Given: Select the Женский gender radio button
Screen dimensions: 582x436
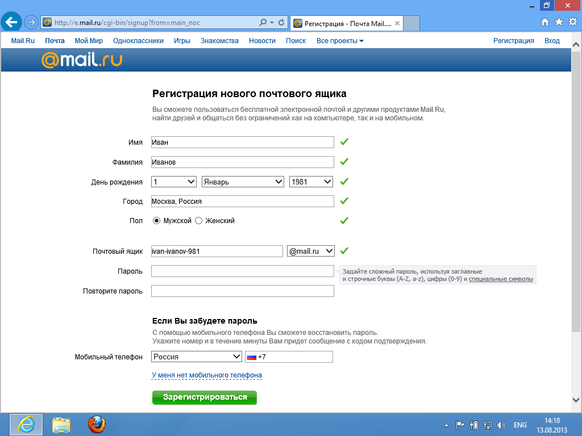Looking at the screenshot, I should click(198, 221).
